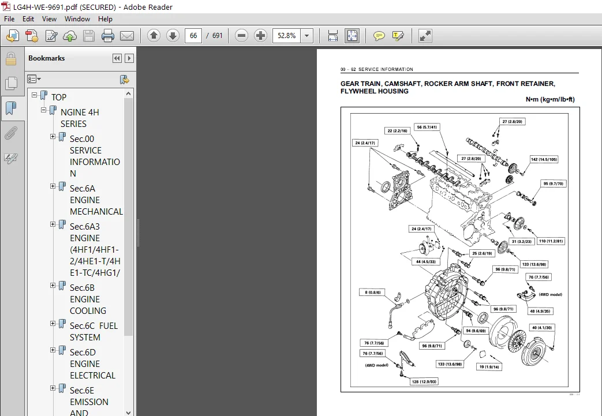Select the NGINE 4H SERIES bookmark
Image resolution: width=602 pixels, height=416 pixels.
click(x=80, y=118)
